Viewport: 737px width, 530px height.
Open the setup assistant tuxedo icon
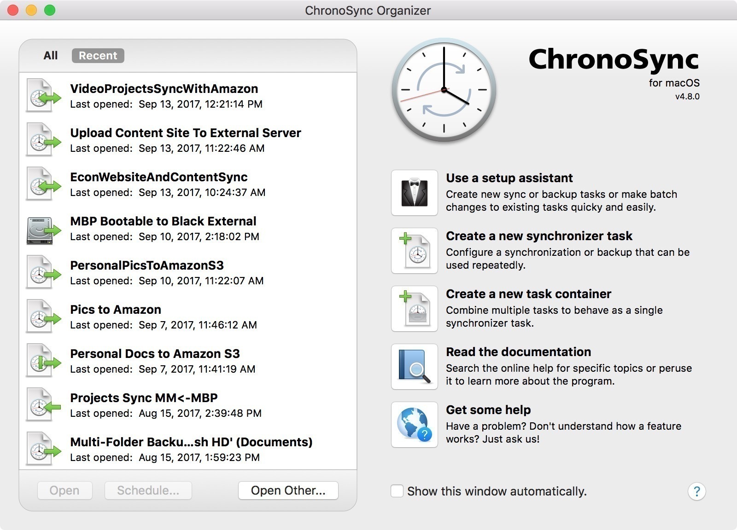pos(415,193)
